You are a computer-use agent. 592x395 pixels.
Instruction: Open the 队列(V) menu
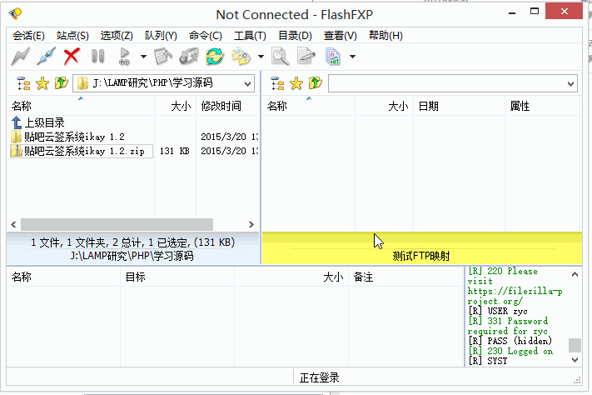point(161,36)
